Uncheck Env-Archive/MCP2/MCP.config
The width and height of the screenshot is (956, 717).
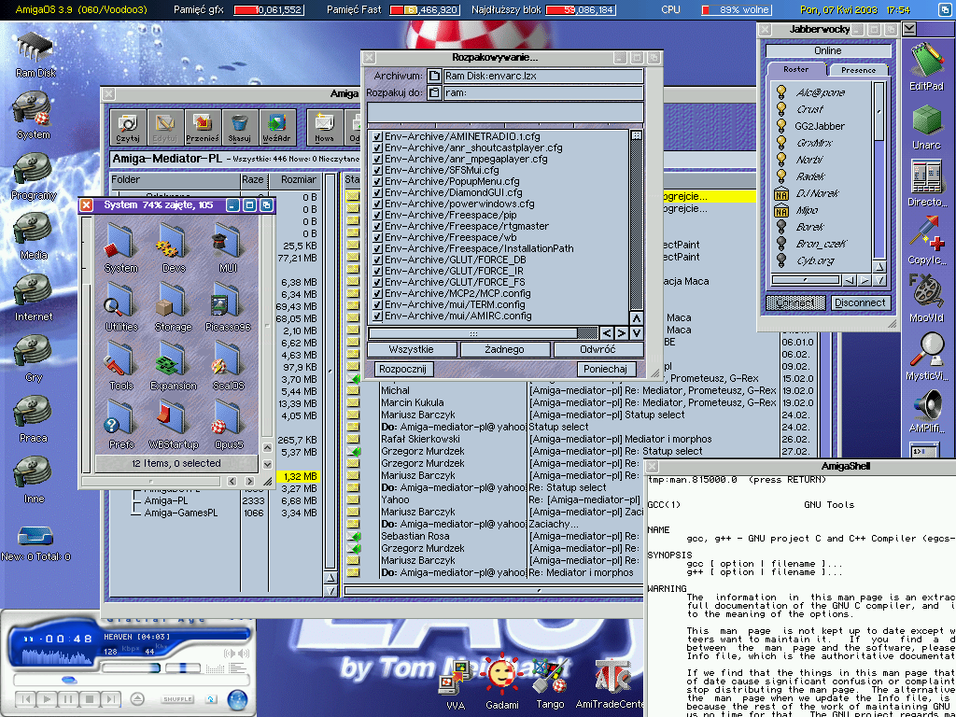click(377, 293)
